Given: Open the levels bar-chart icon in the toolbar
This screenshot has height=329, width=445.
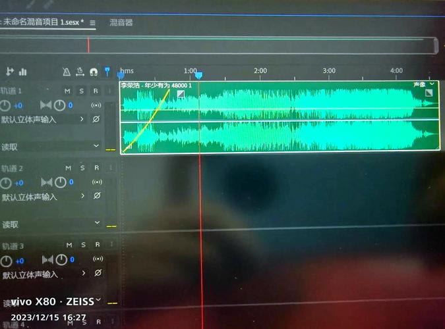Looking at the screenshot, I should [x=22, y=72].
